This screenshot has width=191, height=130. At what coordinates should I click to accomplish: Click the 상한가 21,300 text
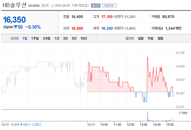coord(125,17)
